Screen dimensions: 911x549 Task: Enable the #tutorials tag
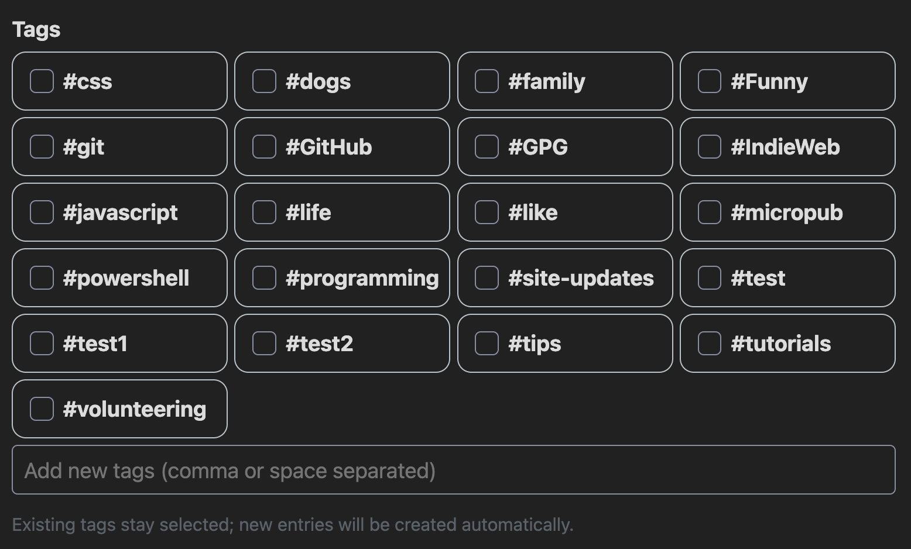708,344
